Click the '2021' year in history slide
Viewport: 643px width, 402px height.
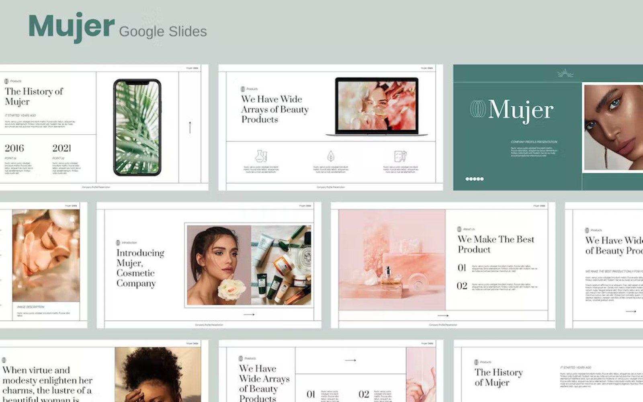click(x=62, y=148)
